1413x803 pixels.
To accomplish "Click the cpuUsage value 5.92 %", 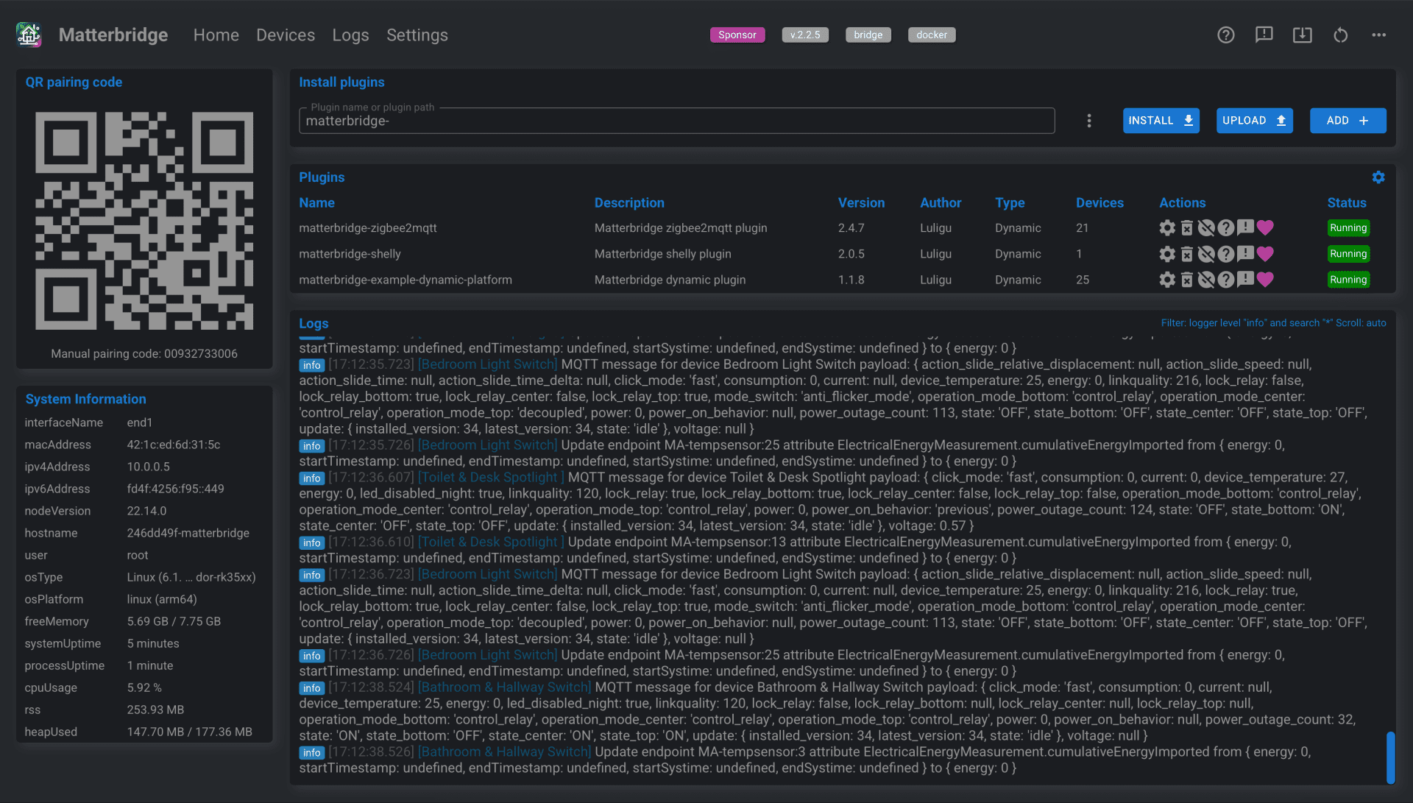I will pos(144,687).
